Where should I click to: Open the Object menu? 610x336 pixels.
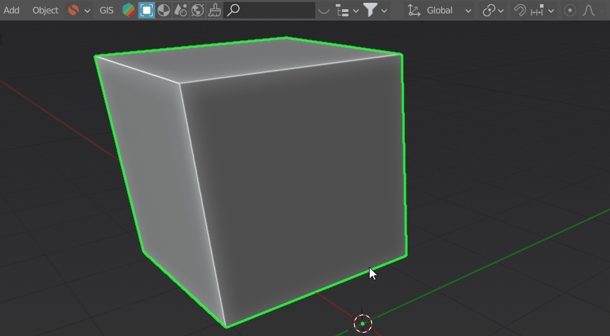tap(45, 11)
